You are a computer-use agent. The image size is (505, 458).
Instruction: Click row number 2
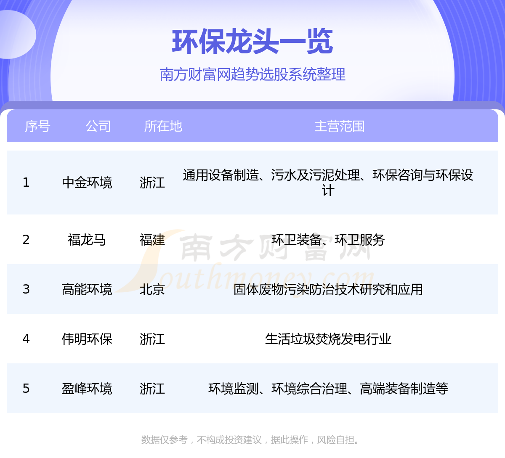pyautogui.click(x=26, y=240)
